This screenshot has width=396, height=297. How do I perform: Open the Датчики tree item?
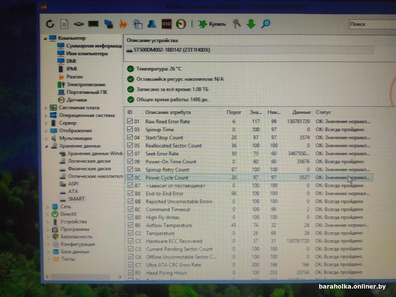coord(77,100)
